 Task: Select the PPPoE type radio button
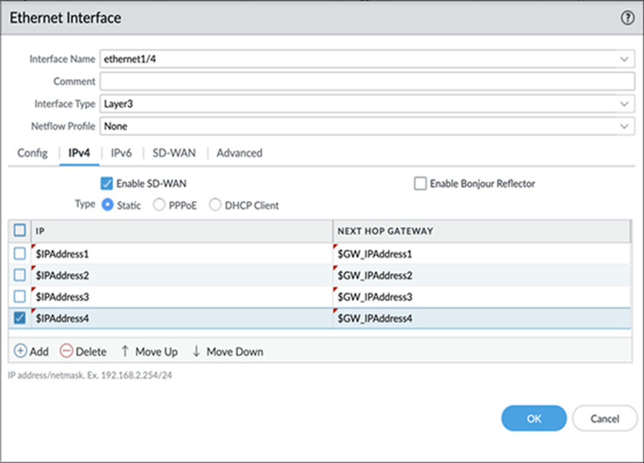(159, 205)
